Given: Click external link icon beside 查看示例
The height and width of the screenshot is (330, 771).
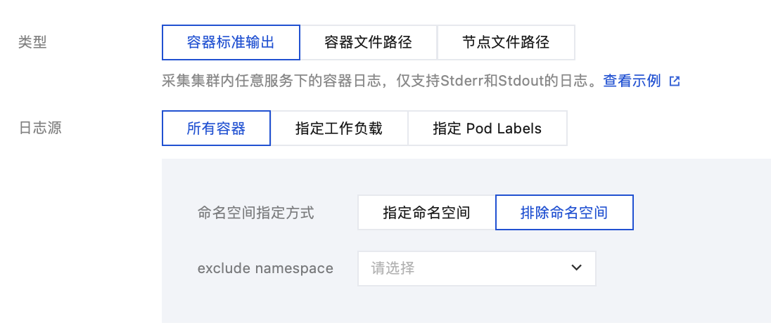Looking at the screenshot, I should (675, 81).
